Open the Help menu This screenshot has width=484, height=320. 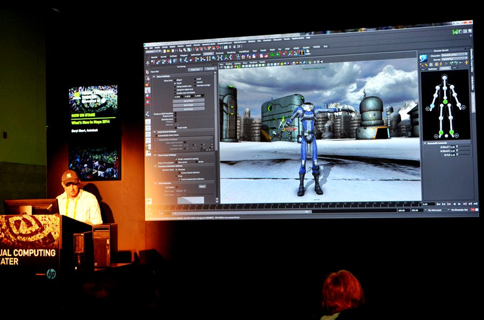click(308, 37)
